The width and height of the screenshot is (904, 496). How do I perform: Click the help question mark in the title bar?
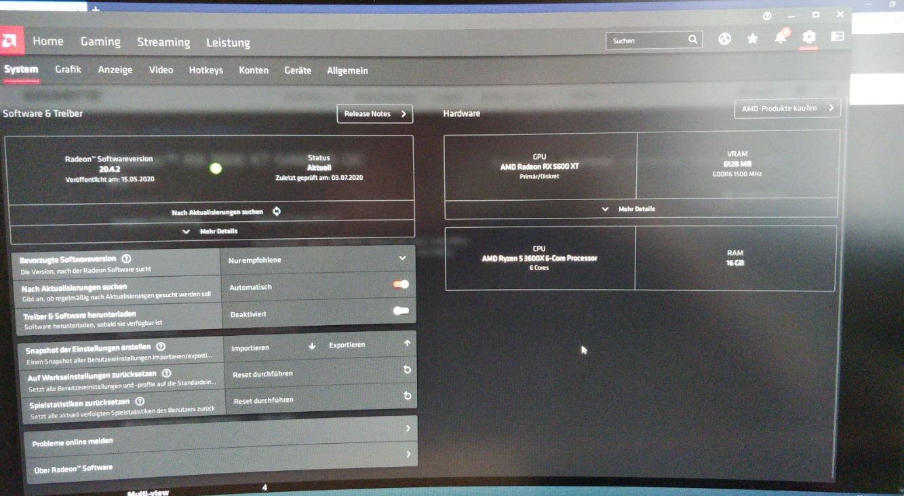click(767, 16)
